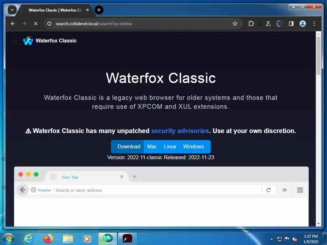Open the clock showing 1:37 PM
The height and width of the screenshot is (245, 327).
coord(311,239)
